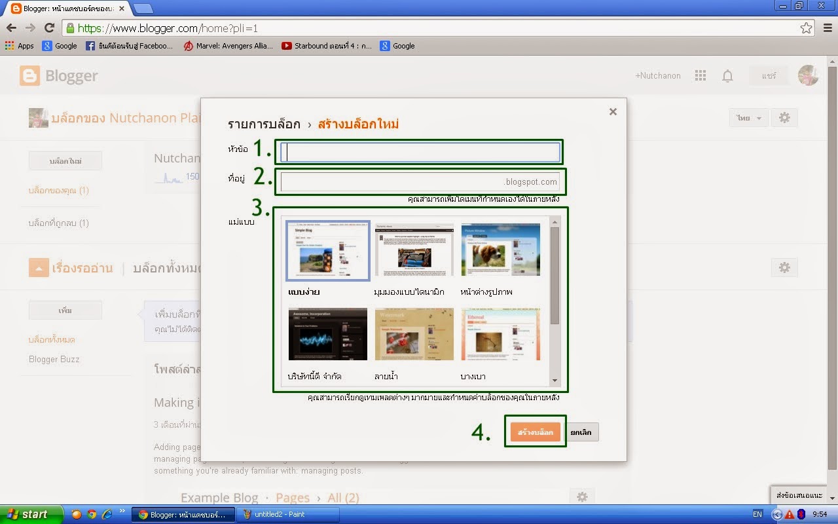Image resolution: width=838 pixels, height=524 pixels.
Task: Collapse the reading list orange arrow icon
Action: (x=39, y=267)
